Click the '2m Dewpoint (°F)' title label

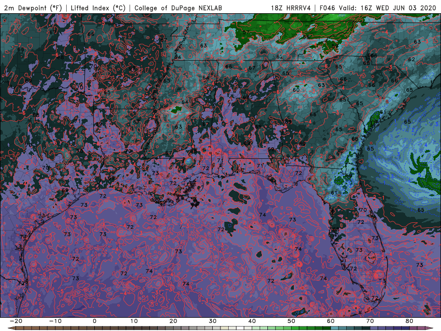pyautogui.click(x=33, y=8)
